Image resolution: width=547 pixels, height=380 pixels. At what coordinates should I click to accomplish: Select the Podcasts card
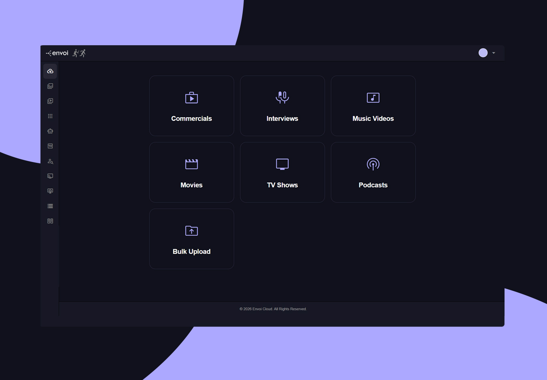tap(373, 172)
